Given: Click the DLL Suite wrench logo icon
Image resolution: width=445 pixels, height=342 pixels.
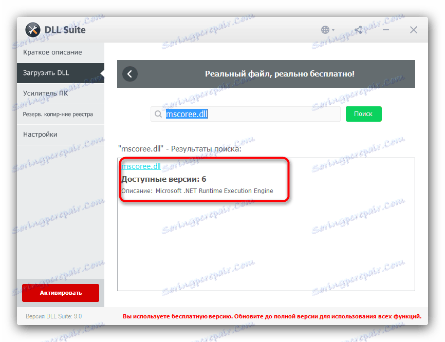Looking at the screenshot, I should coord(33,30).
